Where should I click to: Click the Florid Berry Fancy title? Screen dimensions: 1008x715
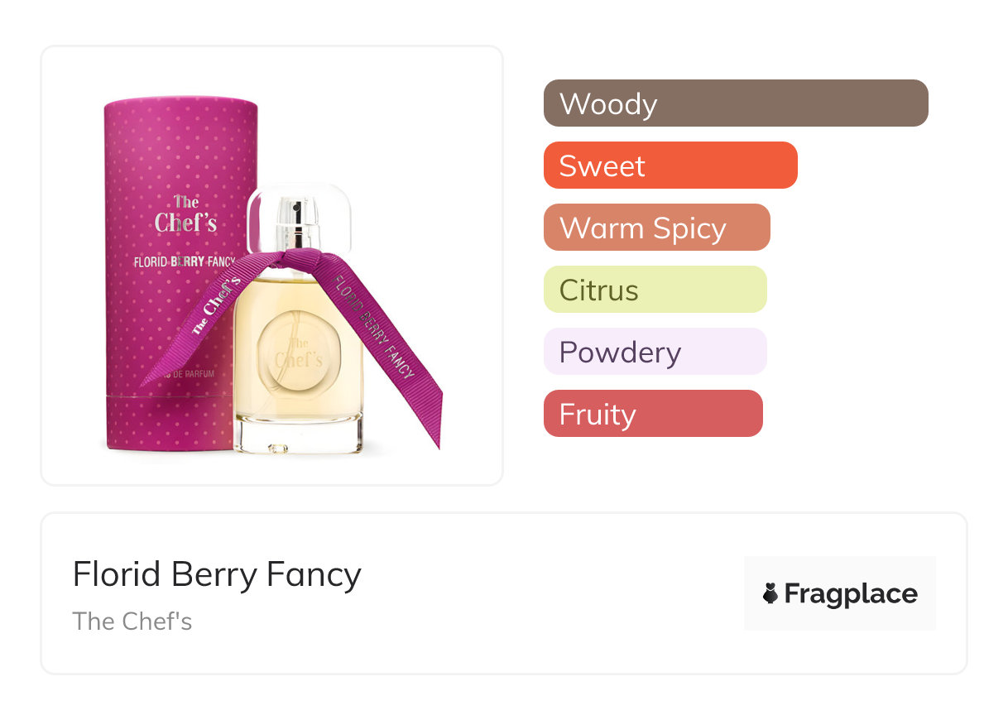coord(217,574)
